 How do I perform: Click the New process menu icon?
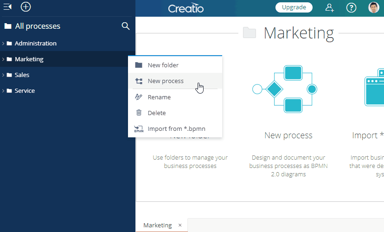tap(139, 81)
